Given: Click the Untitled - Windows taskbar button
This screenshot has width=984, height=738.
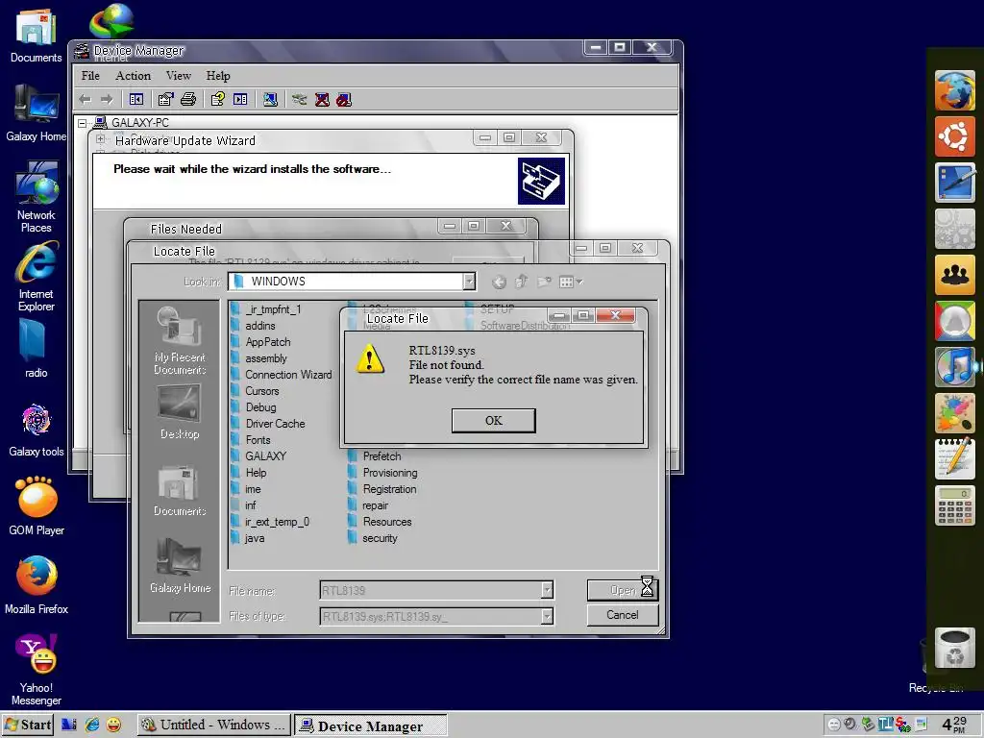Looking at the screenshot, I should tap(214, 725).
